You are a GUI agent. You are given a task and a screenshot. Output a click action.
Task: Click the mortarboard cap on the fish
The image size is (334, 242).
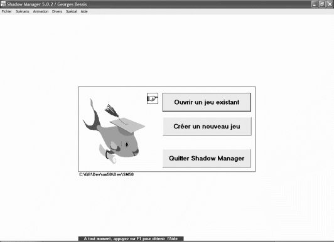pos(127,125)
